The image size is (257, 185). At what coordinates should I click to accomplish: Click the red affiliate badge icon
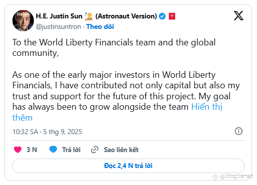click(172, 16)
